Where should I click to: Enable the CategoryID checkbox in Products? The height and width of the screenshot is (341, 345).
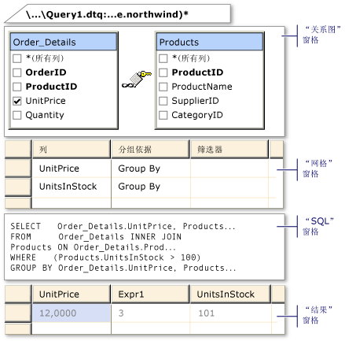pos(163,115)
